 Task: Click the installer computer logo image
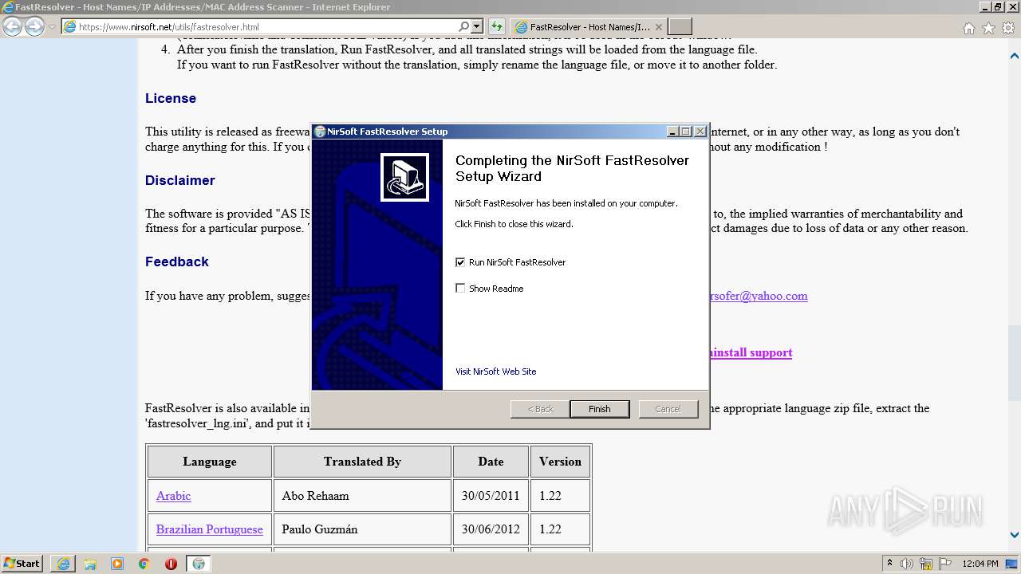point(404,177)
